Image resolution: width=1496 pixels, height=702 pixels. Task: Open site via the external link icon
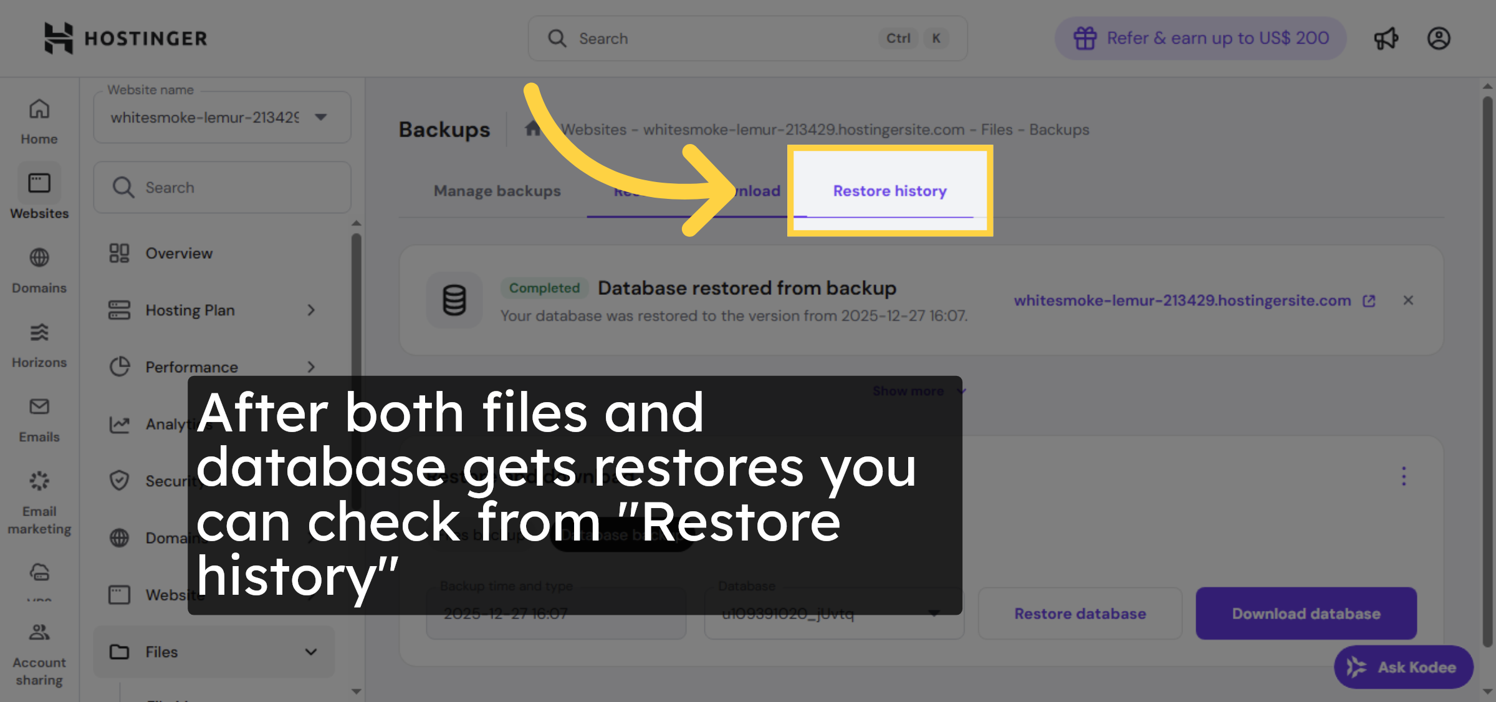tap(1369, 301)
